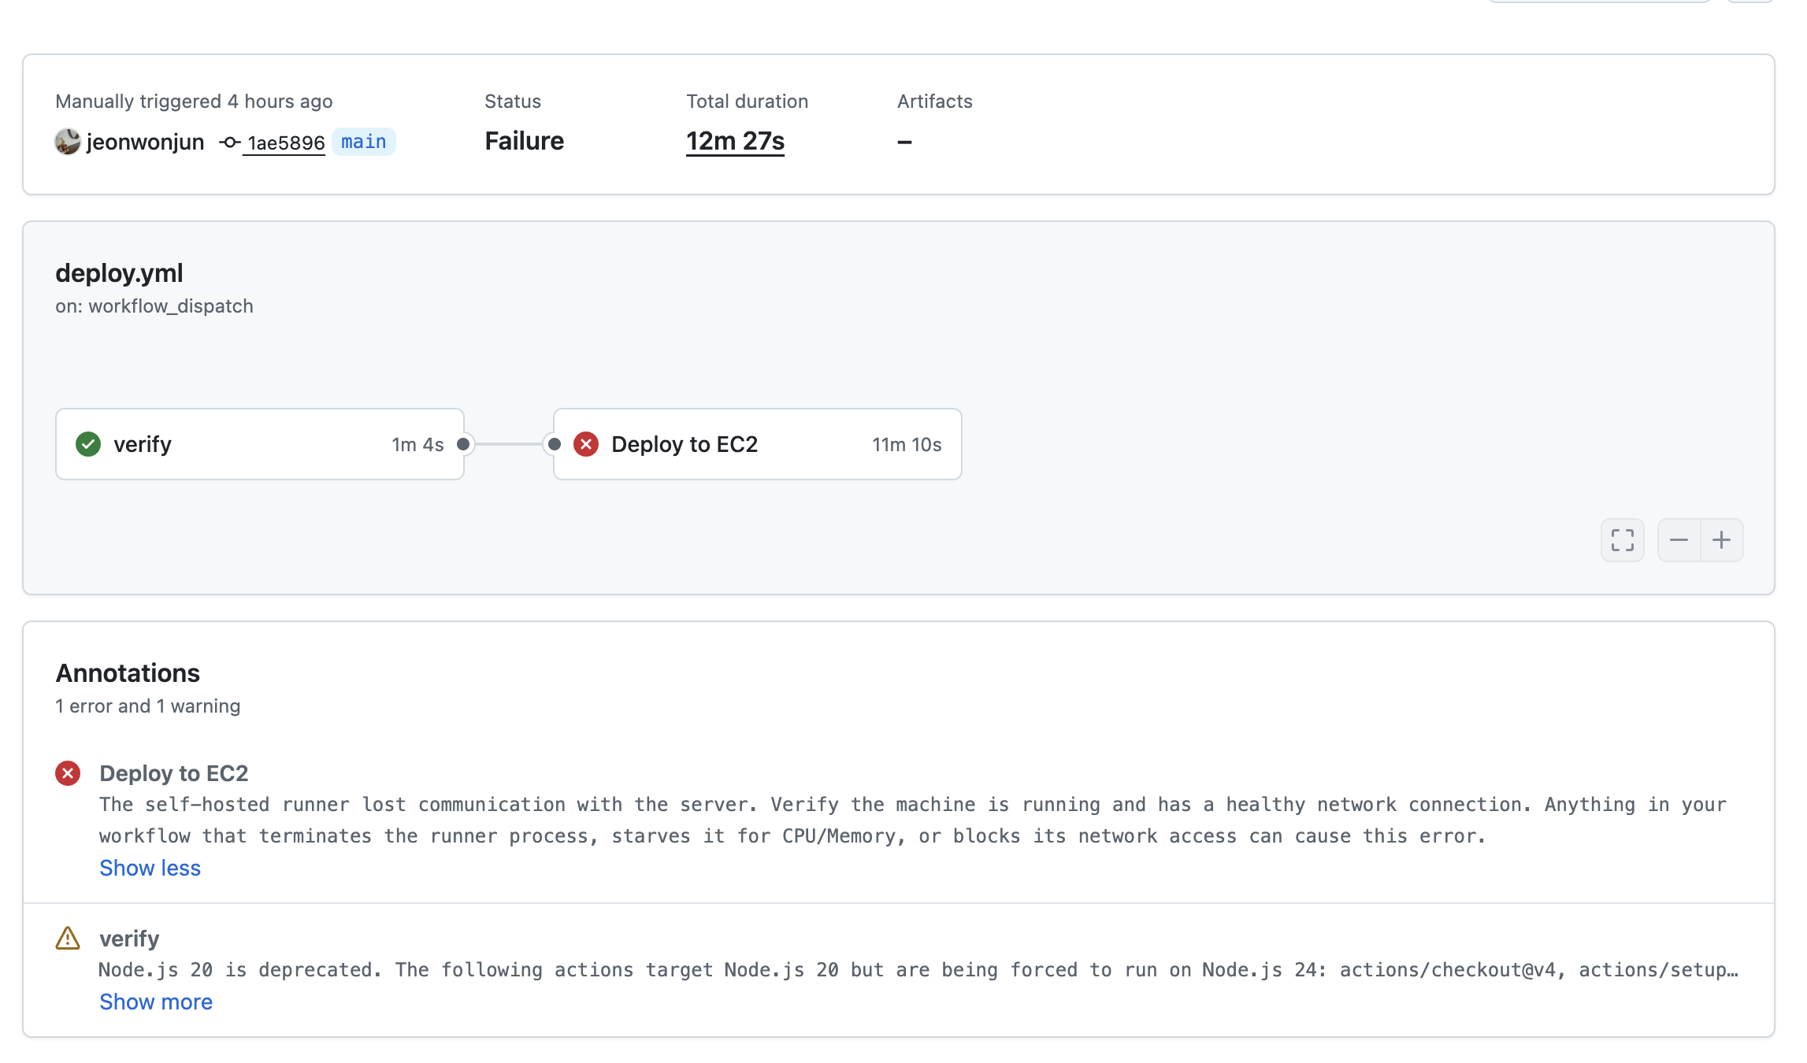This screenshot has height=1063, width=1807.
Task: Open the verify annotation title
Action: [x=129, y=939]
